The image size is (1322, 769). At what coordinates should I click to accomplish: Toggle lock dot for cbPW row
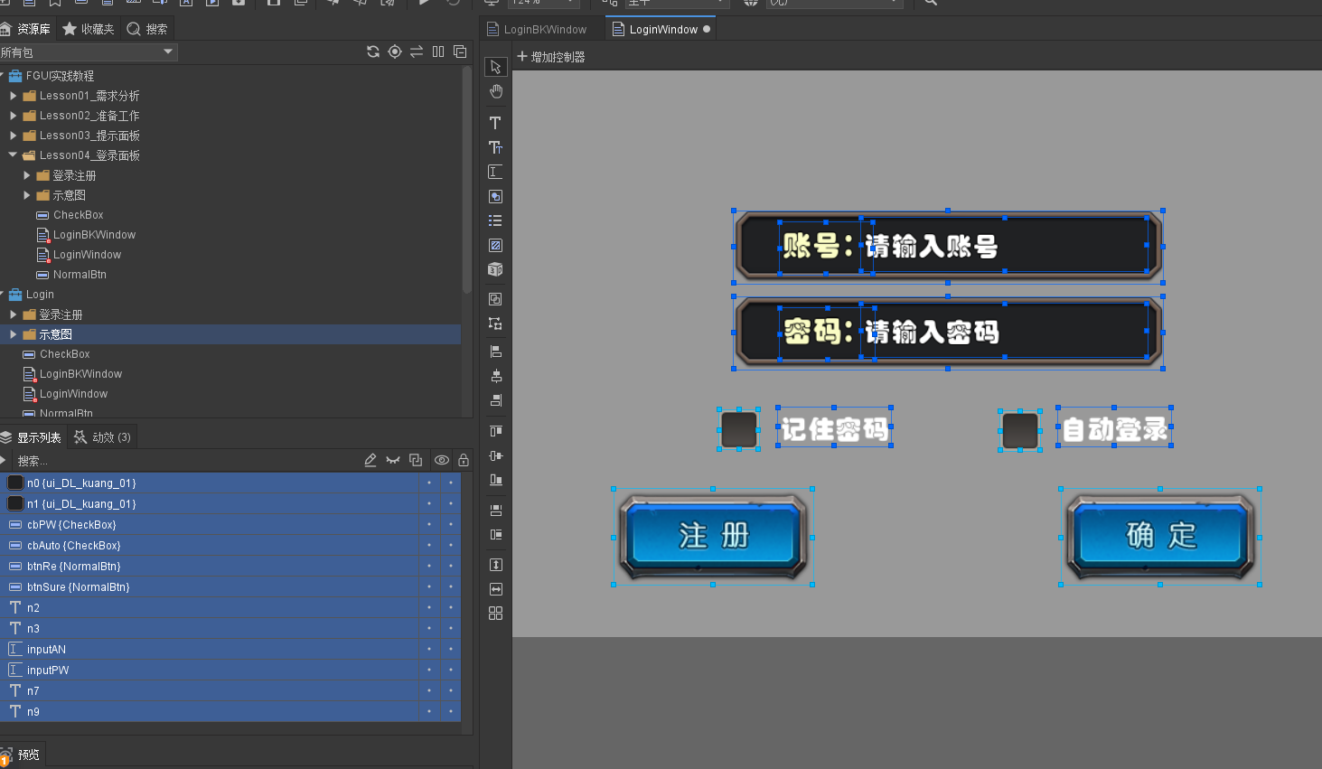[451, 525]
